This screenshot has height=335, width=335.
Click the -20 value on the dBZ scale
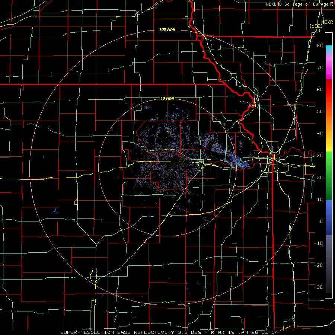click(x=318, y=265)
